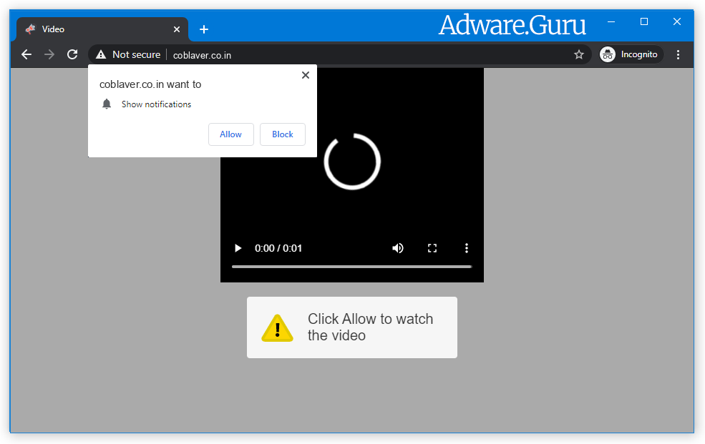Click the Incognito badge icon
The height and width of the screenshot is (444, 705).
point(606,54)
